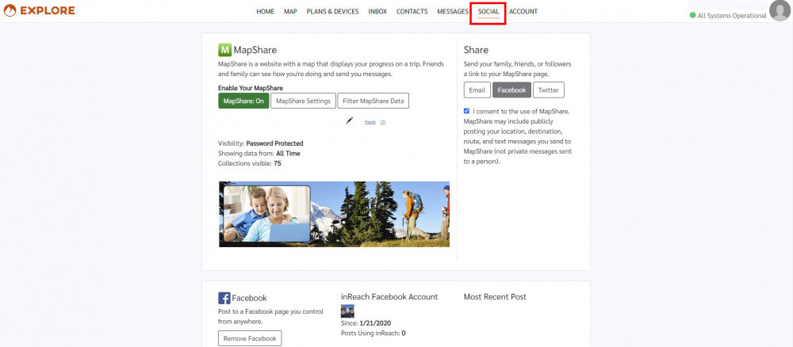The image size is (793, 347).
Task: Go to the HOME tab
Action: [x=265, y=11]
